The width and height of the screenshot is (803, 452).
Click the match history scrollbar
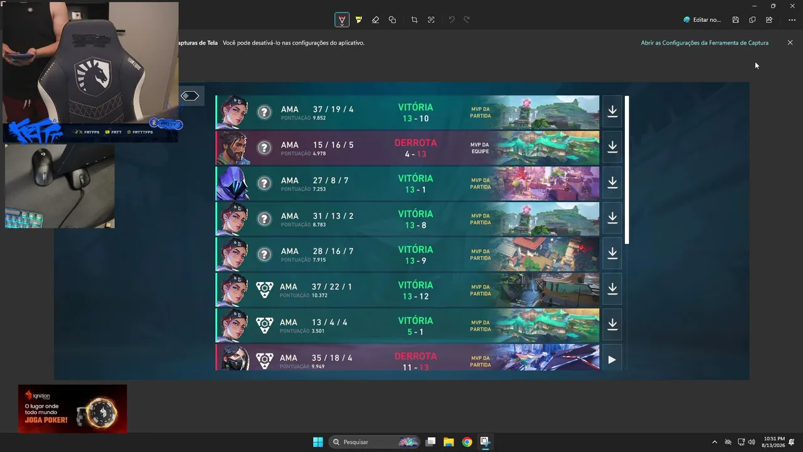(627, 169)
